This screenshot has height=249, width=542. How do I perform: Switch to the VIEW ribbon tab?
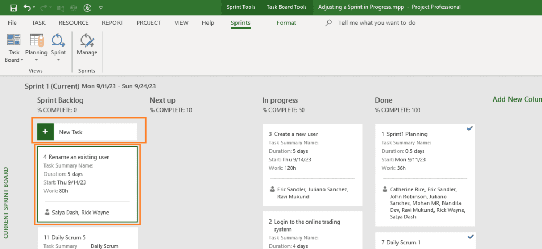coord(182,23)
